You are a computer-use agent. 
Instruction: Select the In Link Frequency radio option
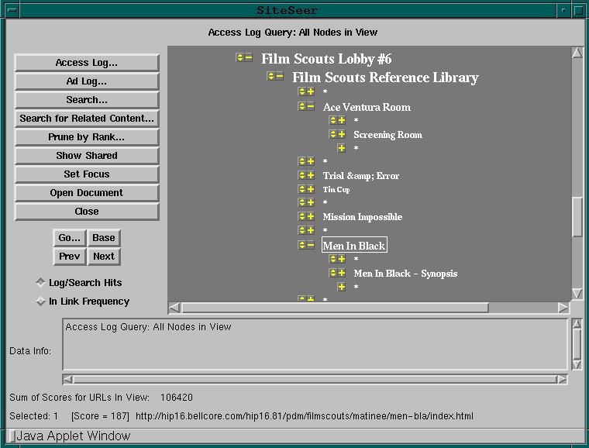click(x=40, y=301)
